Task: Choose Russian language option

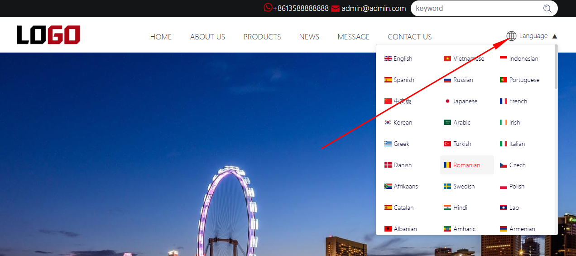Action: 458,80
